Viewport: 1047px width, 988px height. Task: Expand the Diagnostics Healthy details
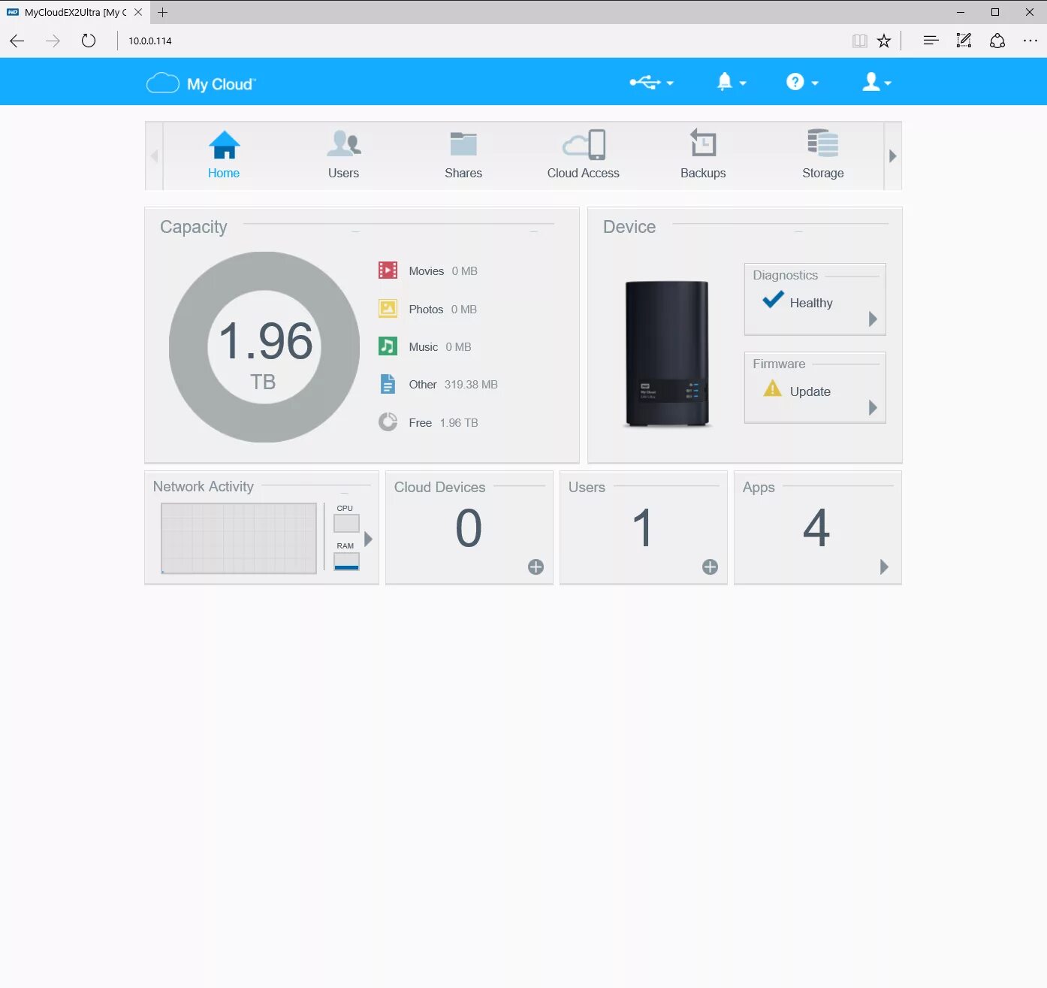pos(872,319)
